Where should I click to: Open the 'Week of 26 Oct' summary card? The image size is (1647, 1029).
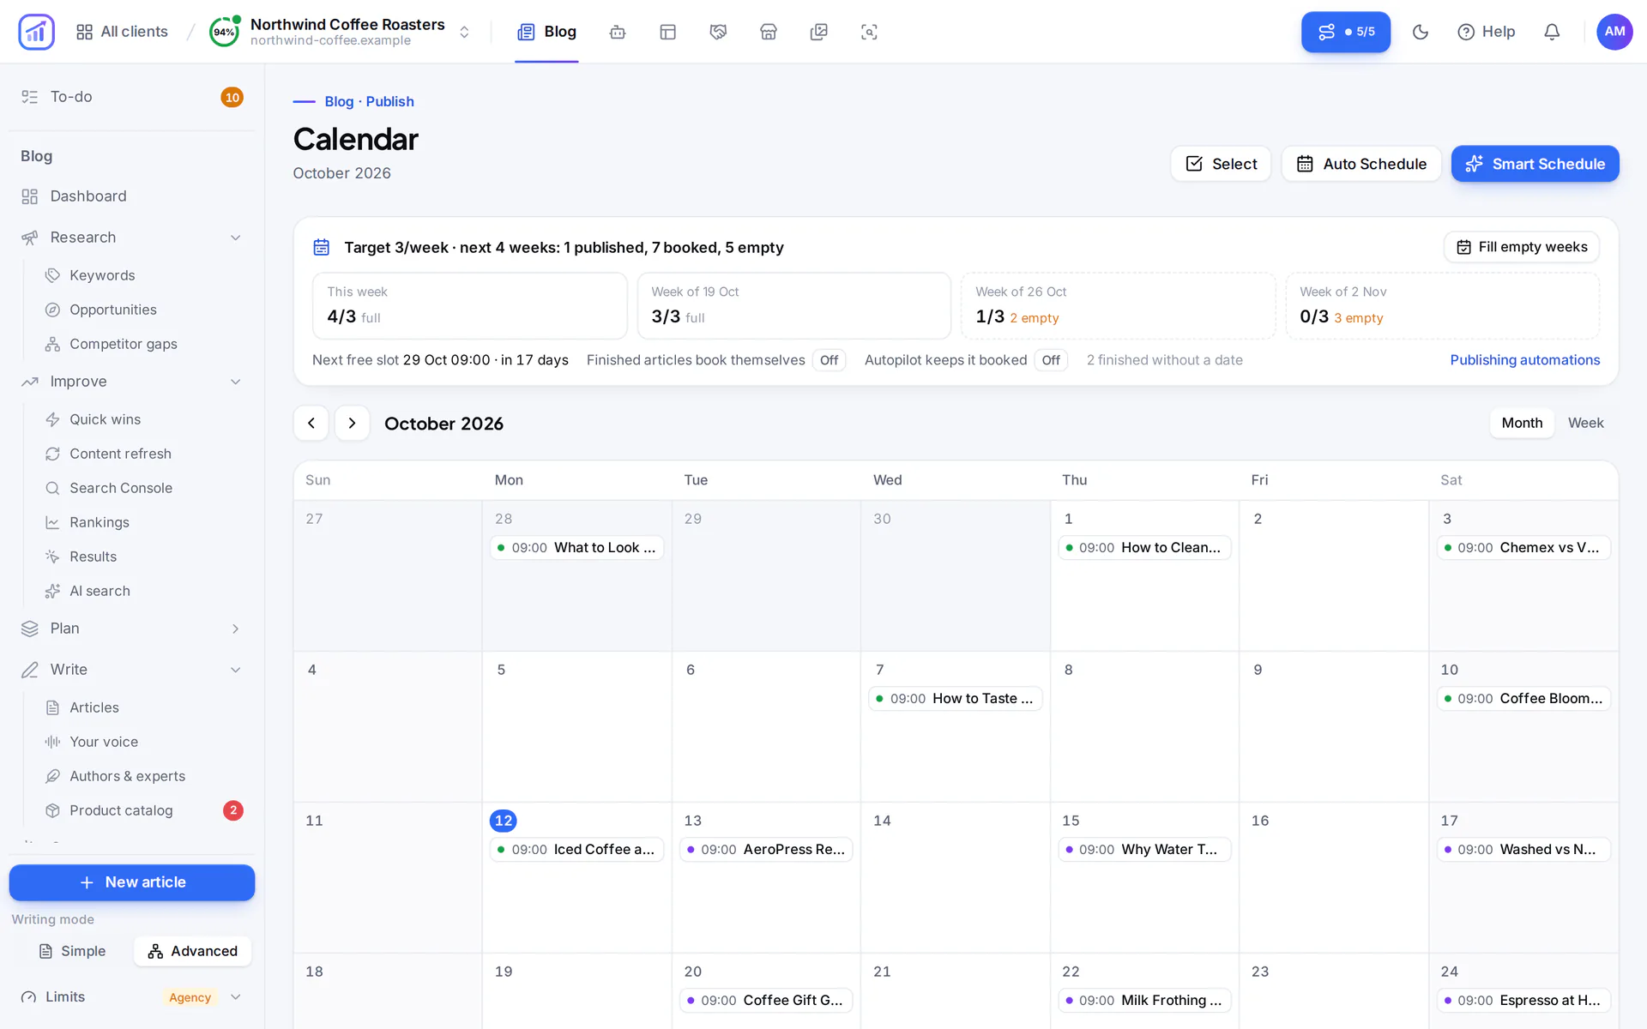pos(1119,306)
